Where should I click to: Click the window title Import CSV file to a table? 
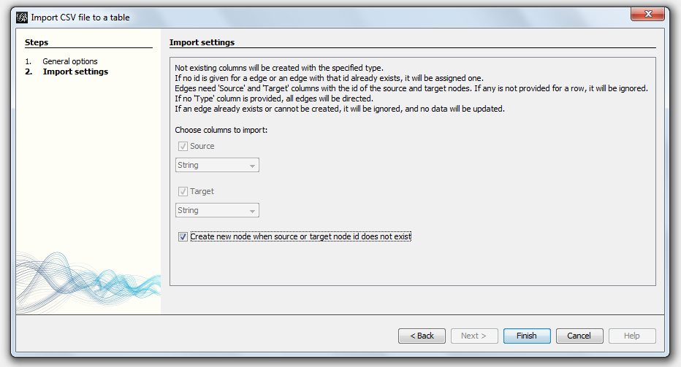[80, 17]
